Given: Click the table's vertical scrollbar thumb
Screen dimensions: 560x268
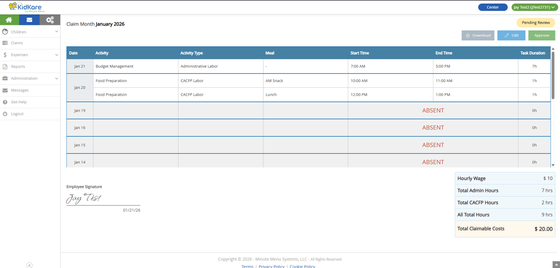Looking at the screenshot, I should [x=553, y=75].
